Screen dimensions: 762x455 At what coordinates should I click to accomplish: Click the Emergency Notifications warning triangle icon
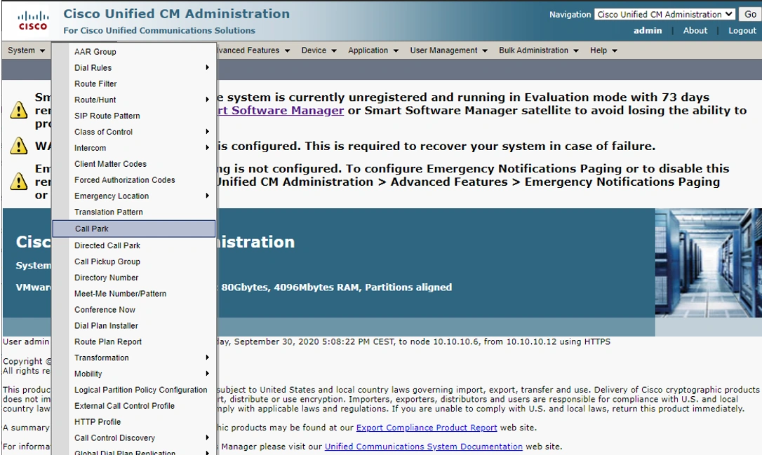[x=18, y=181]
